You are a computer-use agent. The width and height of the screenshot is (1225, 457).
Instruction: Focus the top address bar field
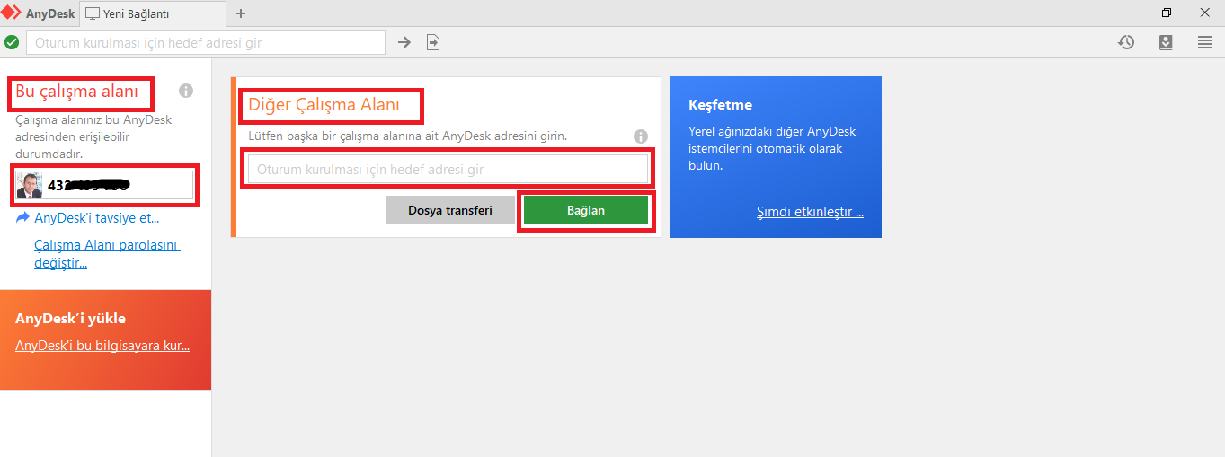pos(206,42)
